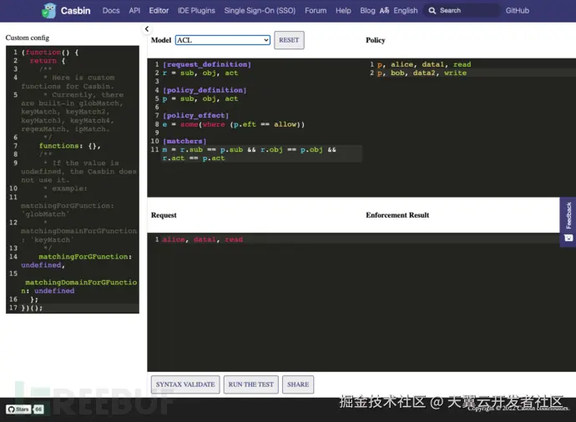Screen dimensions: 576x422
Task: Click request line 'alice, data1, read'
Action: pyautogui.click(x=202, y=239)
